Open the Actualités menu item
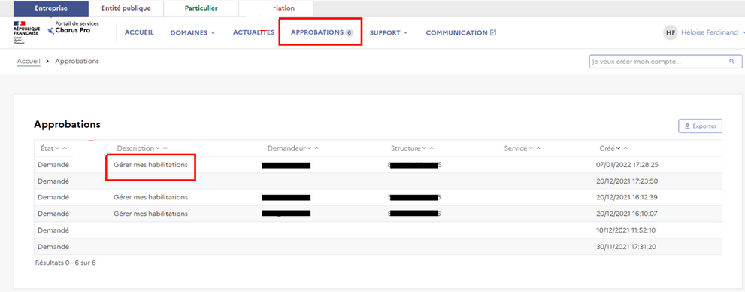 253,32
